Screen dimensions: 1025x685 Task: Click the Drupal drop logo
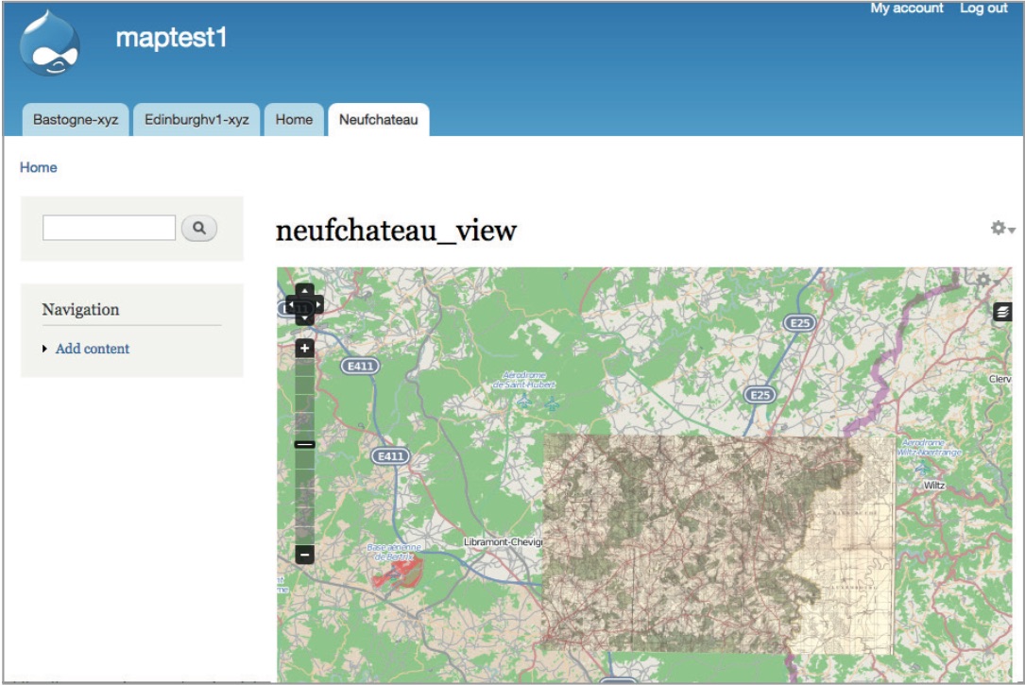pos(49,43)
